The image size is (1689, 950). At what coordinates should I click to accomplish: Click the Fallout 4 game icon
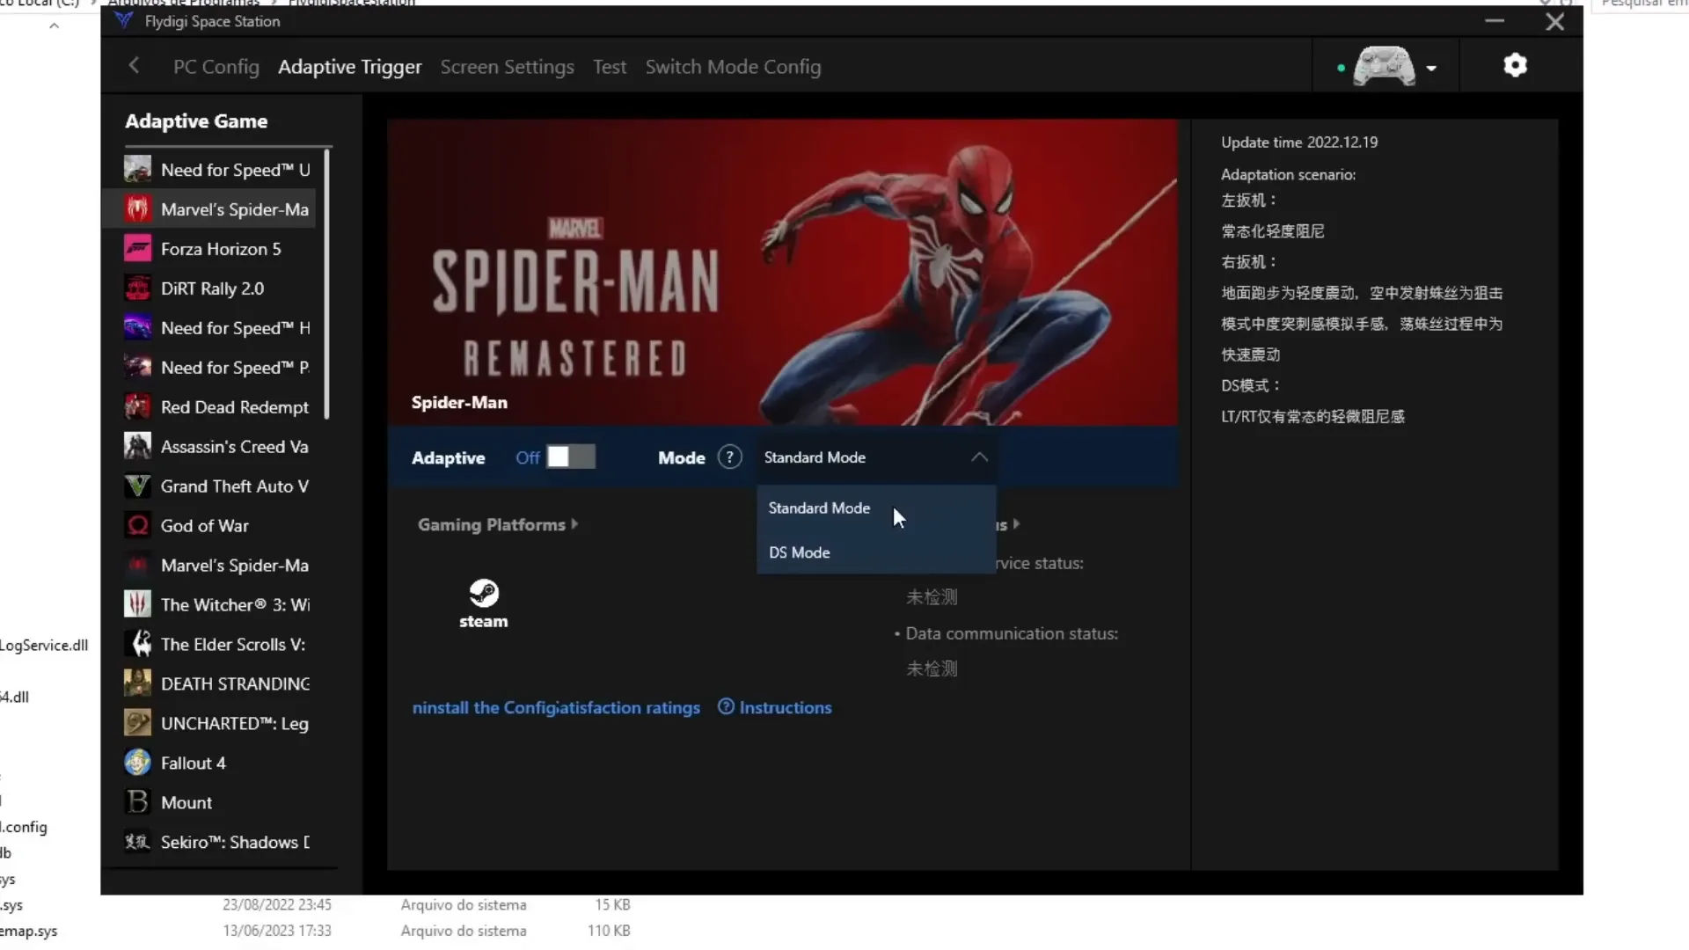[x=137, y=763]
